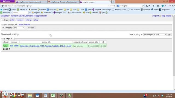Bookmark this page with the star icon

pyautogui.click(x=109, y=6)
